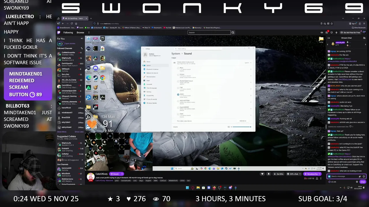
Task: Open the Following page
Action: [x=68, y=32]
